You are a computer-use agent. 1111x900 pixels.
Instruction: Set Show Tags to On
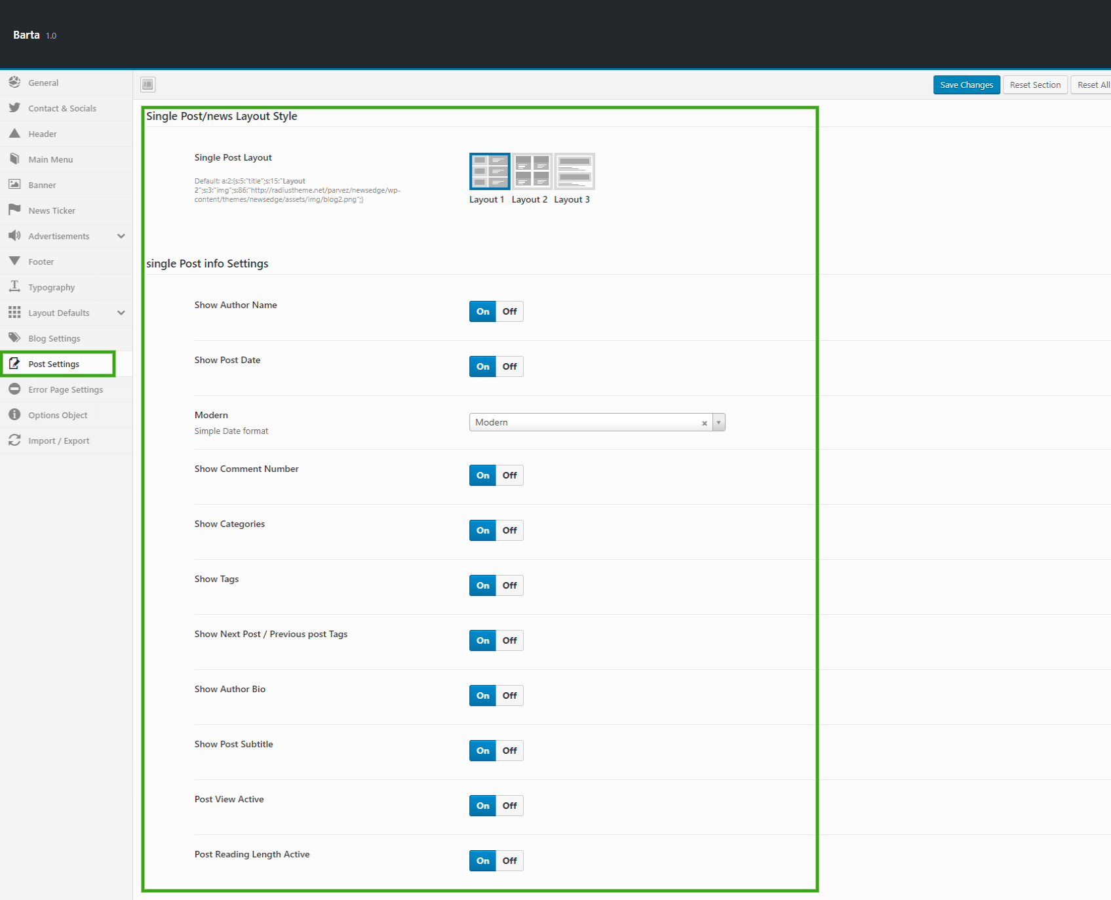click(x=482, y=585)
